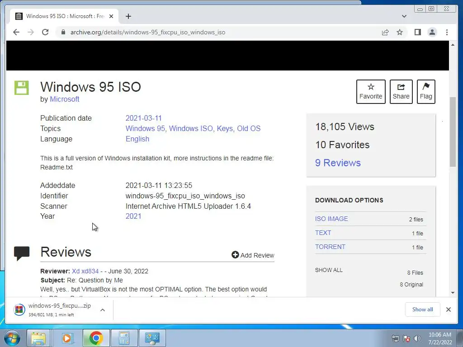Click the page vertical scrollbar thumb
This screenshot has width=463, height=347.
tap(453, 132)
